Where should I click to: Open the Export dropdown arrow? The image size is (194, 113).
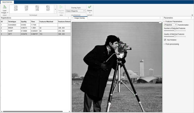(x=90, y=13)
